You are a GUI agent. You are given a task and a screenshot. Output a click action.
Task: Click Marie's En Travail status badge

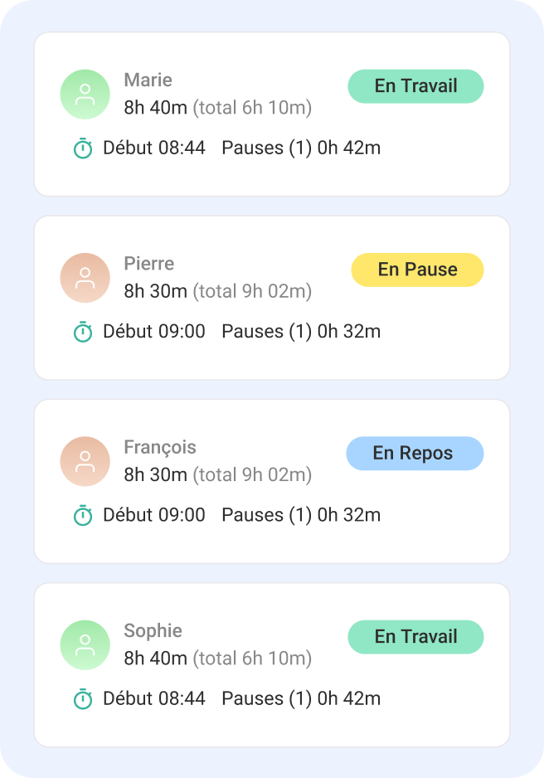(415, 86)
